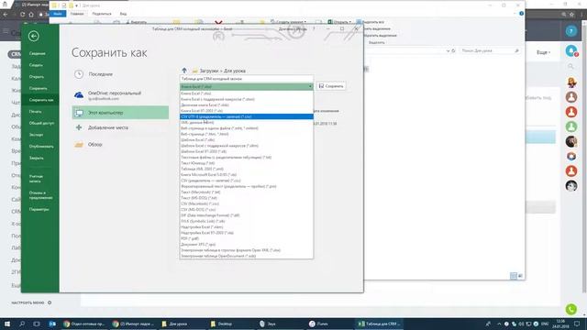587x330 pixels.
Task: Click the browser reload icon
Action: (x=22, y=15)
